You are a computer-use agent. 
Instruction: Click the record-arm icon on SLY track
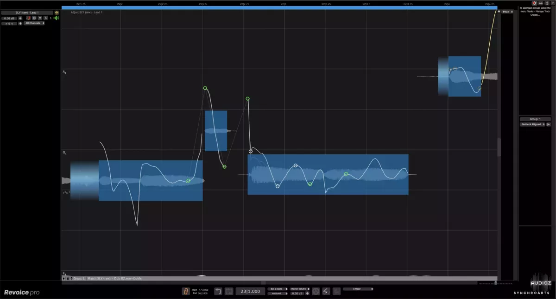coord(28,18)
